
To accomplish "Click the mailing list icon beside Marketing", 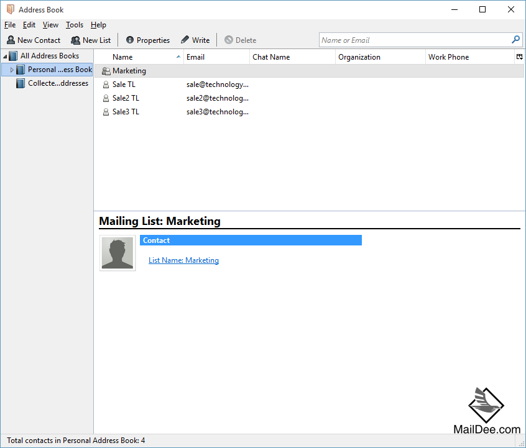I will (x=106, y=70).
